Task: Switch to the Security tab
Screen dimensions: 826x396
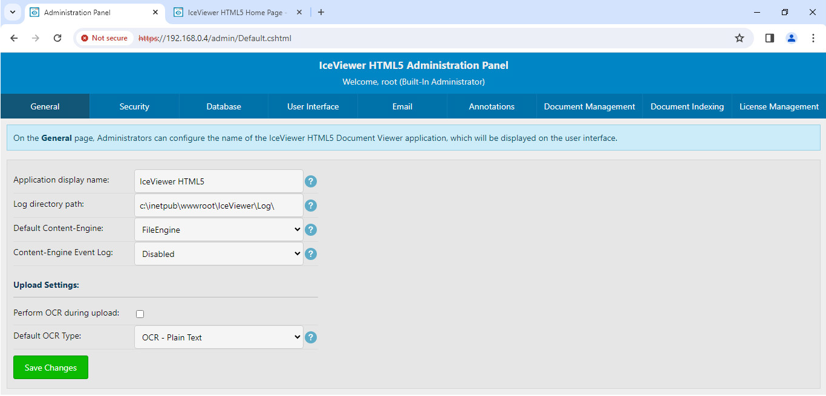Action: coord(134,106)
